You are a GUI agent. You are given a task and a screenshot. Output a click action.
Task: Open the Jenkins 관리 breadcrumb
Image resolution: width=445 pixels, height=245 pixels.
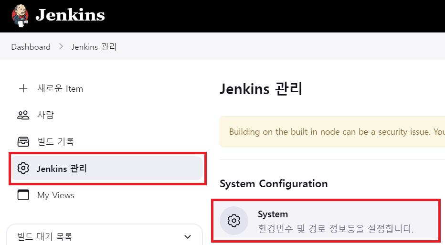coord(94,47)
